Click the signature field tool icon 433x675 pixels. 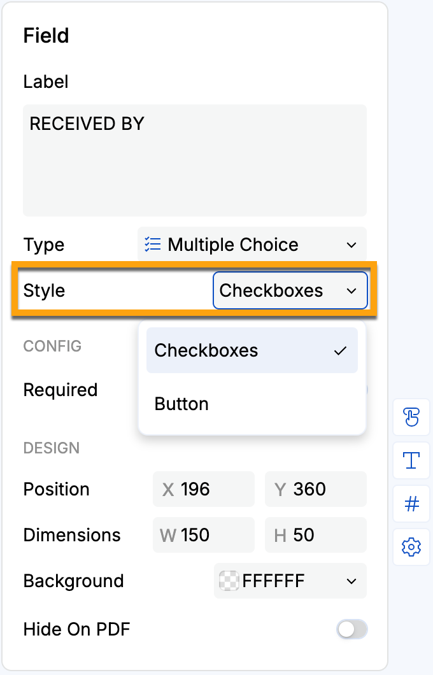pyautogui.click(x=411, y=417)
